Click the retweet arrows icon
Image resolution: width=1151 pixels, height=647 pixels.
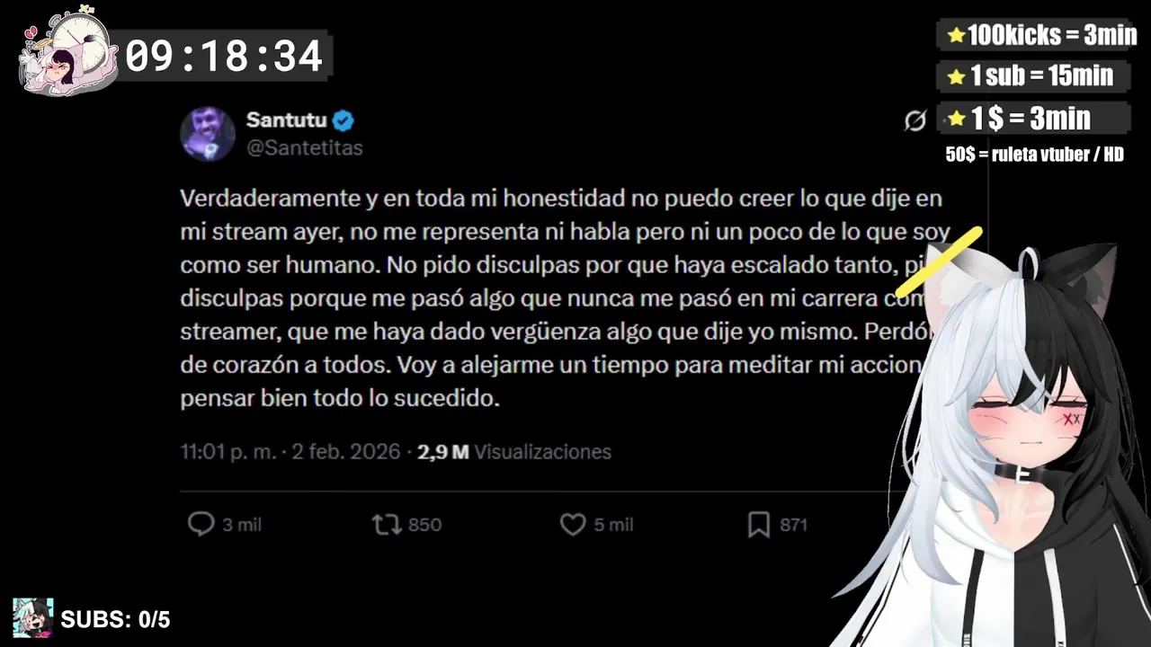pyautogui.click(x=387, y=524)
